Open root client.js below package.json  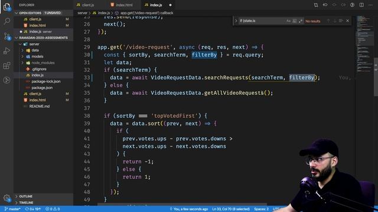click(35, 94)
